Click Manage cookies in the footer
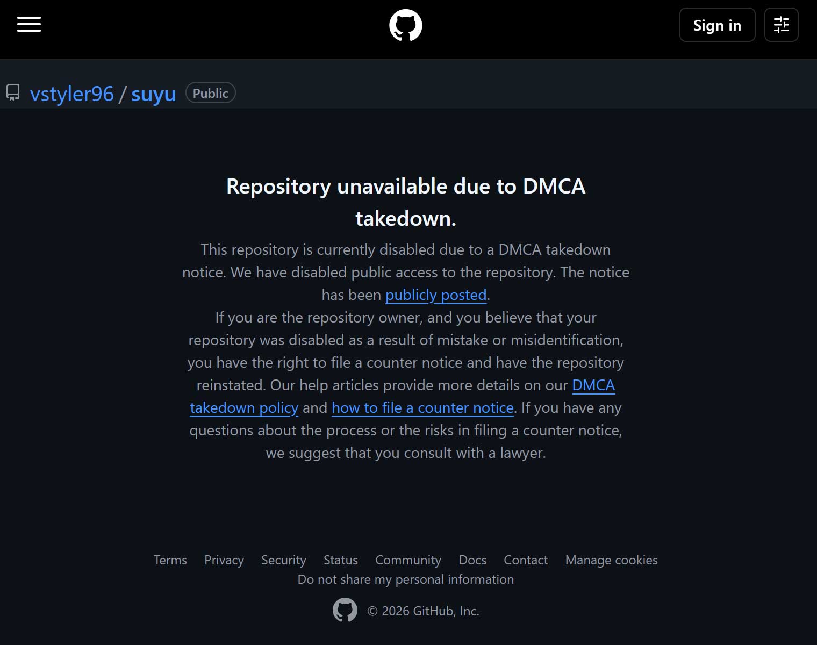The image size is (817, 645). point(612,560)
